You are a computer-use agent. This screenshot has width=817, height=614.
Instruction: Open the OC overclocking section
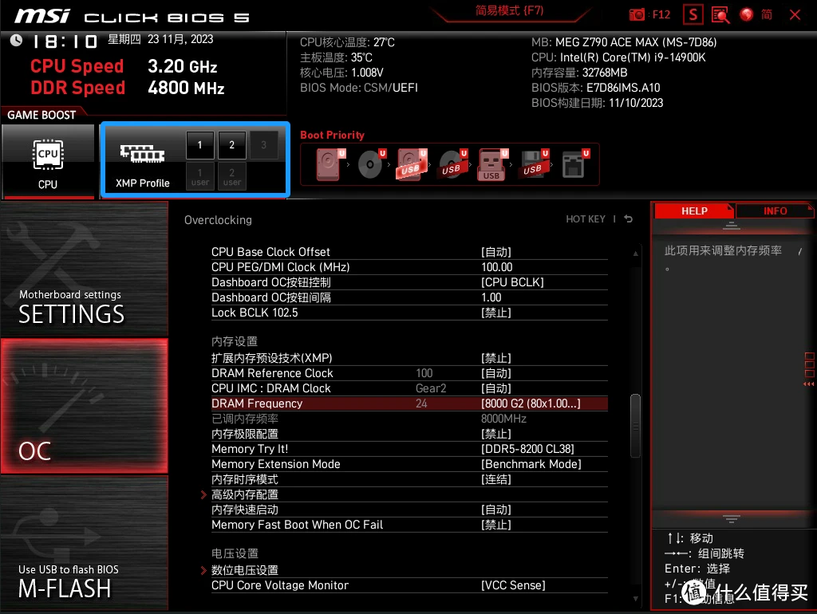coord(85,406)
